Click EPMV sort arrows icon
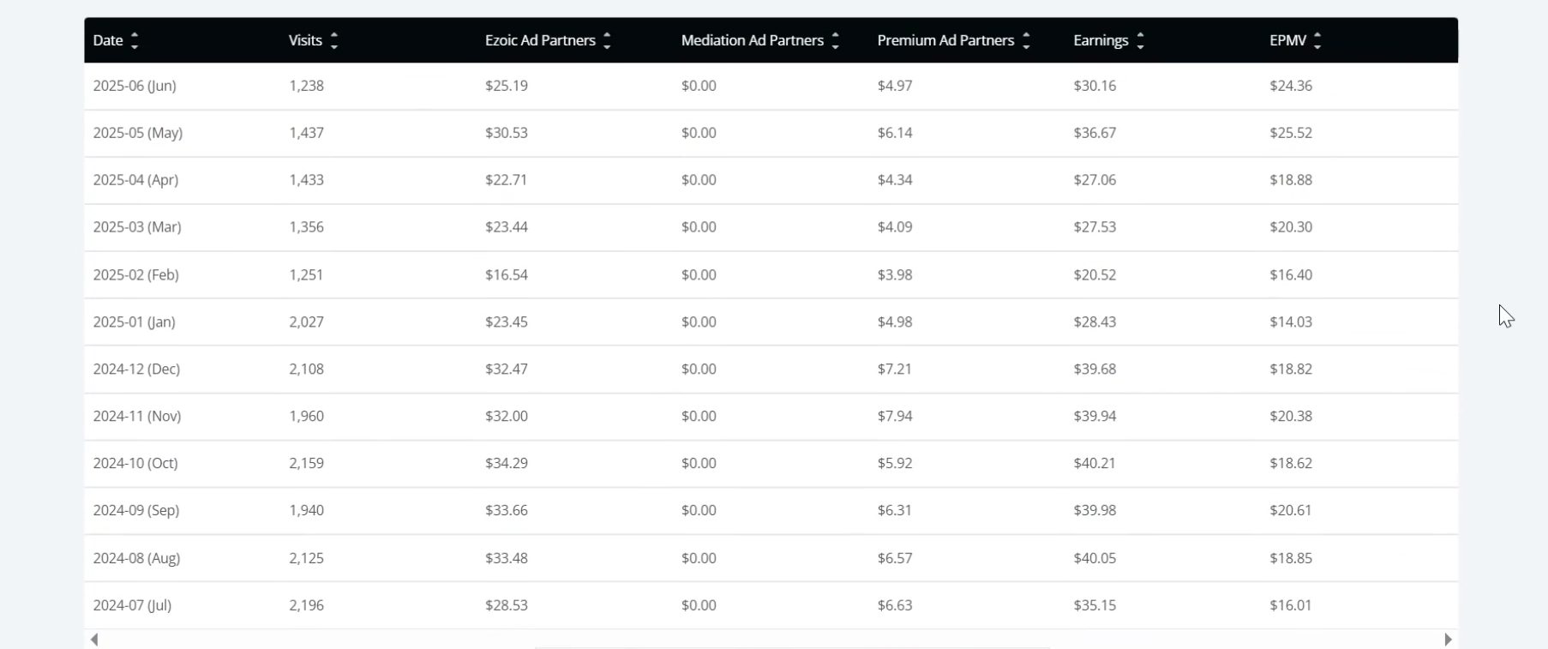The width and height of the screenshot is (1548, 649). coord(1317,40)
